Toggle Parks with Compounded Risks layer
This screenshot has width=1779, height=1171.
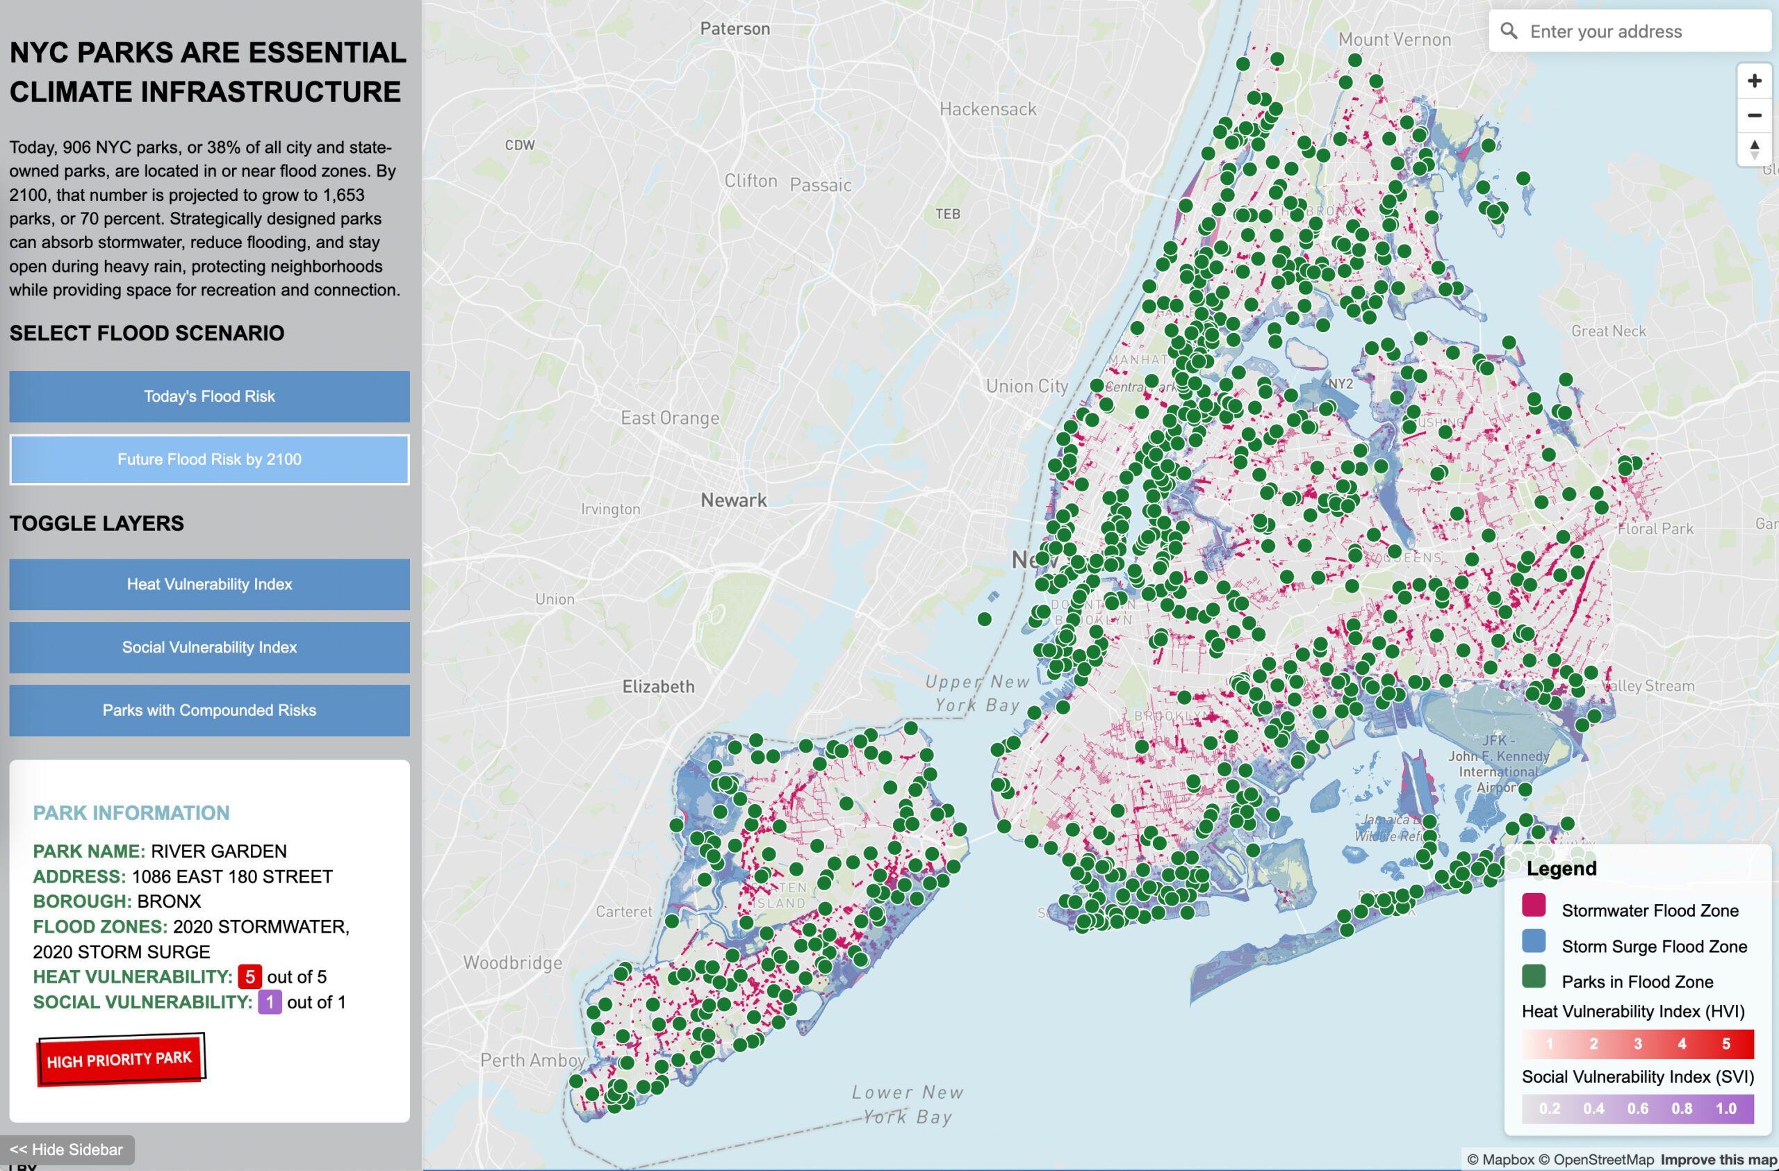(209, 710)
